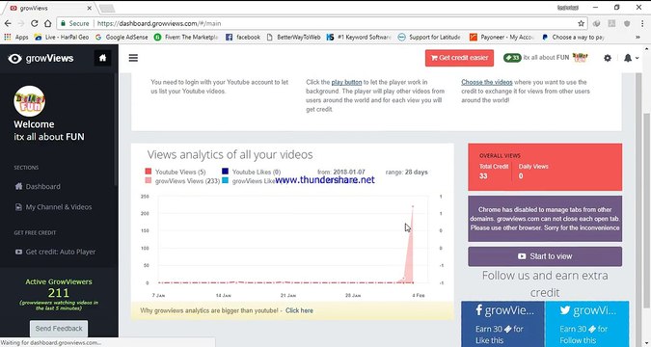Click the Twitter growViews follow card
The height and width of the screenshot is (347, 651).
click(x=587, y=324)
